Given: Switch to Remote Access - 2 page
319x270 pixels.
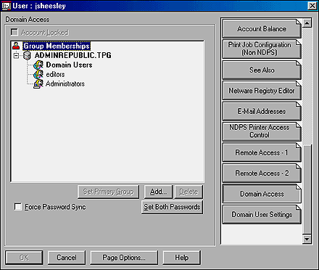Looking at the screenshot, I should click(262, 173).
